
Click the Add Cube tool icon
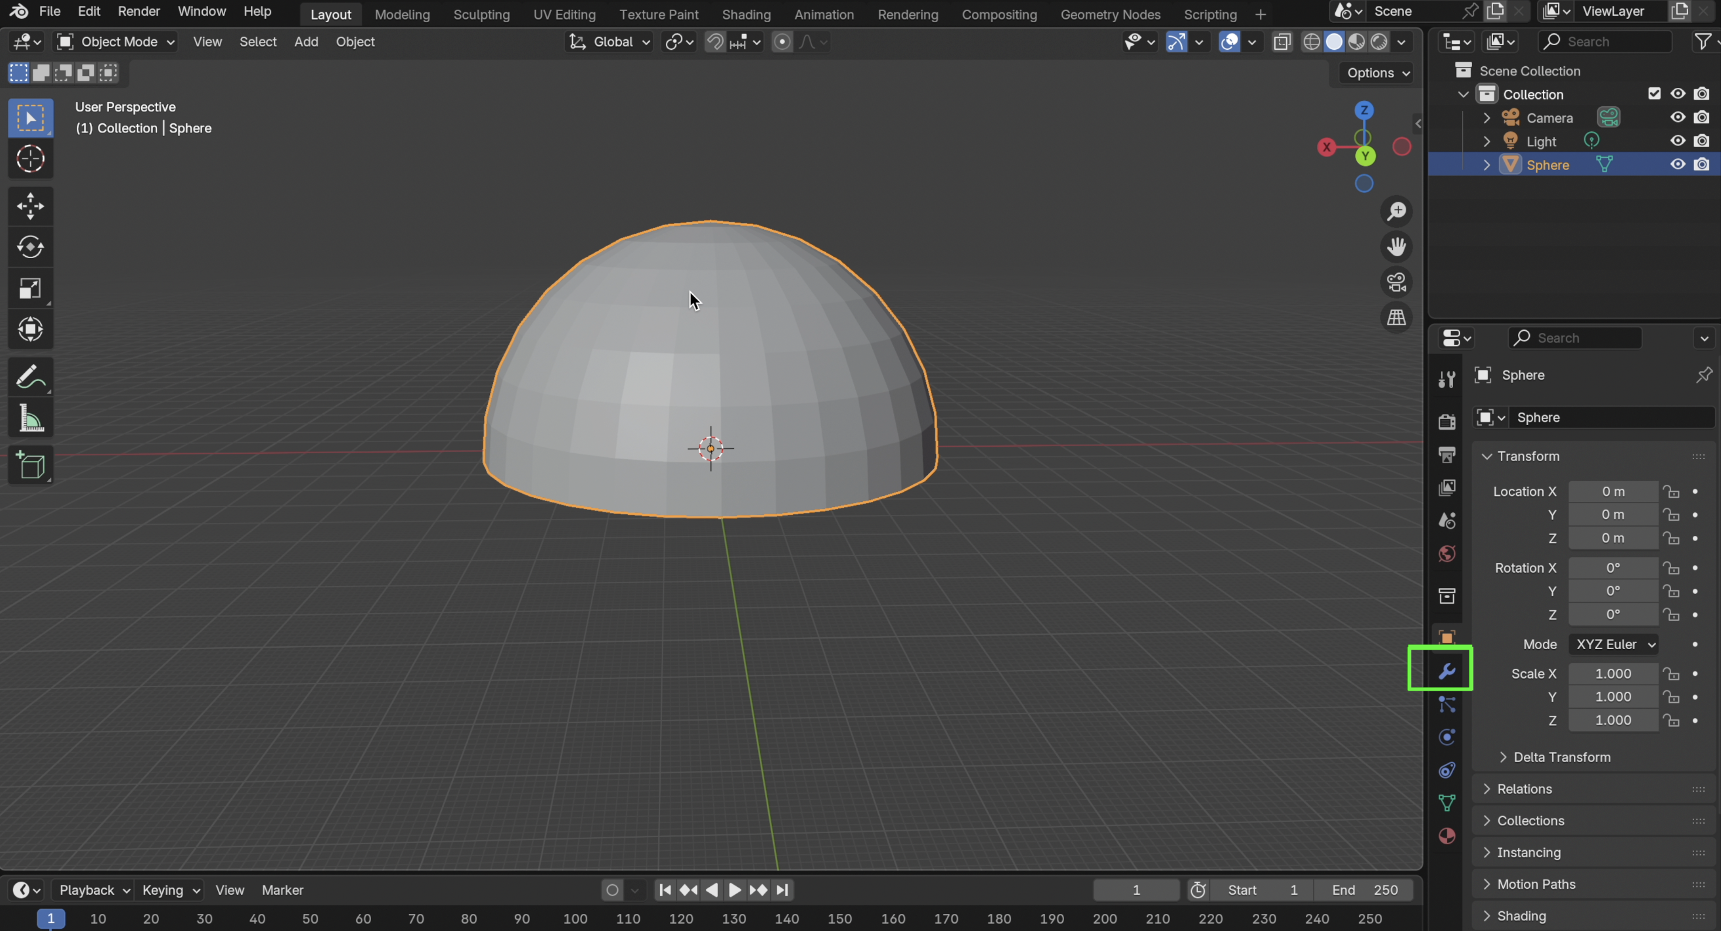point(30,465)
